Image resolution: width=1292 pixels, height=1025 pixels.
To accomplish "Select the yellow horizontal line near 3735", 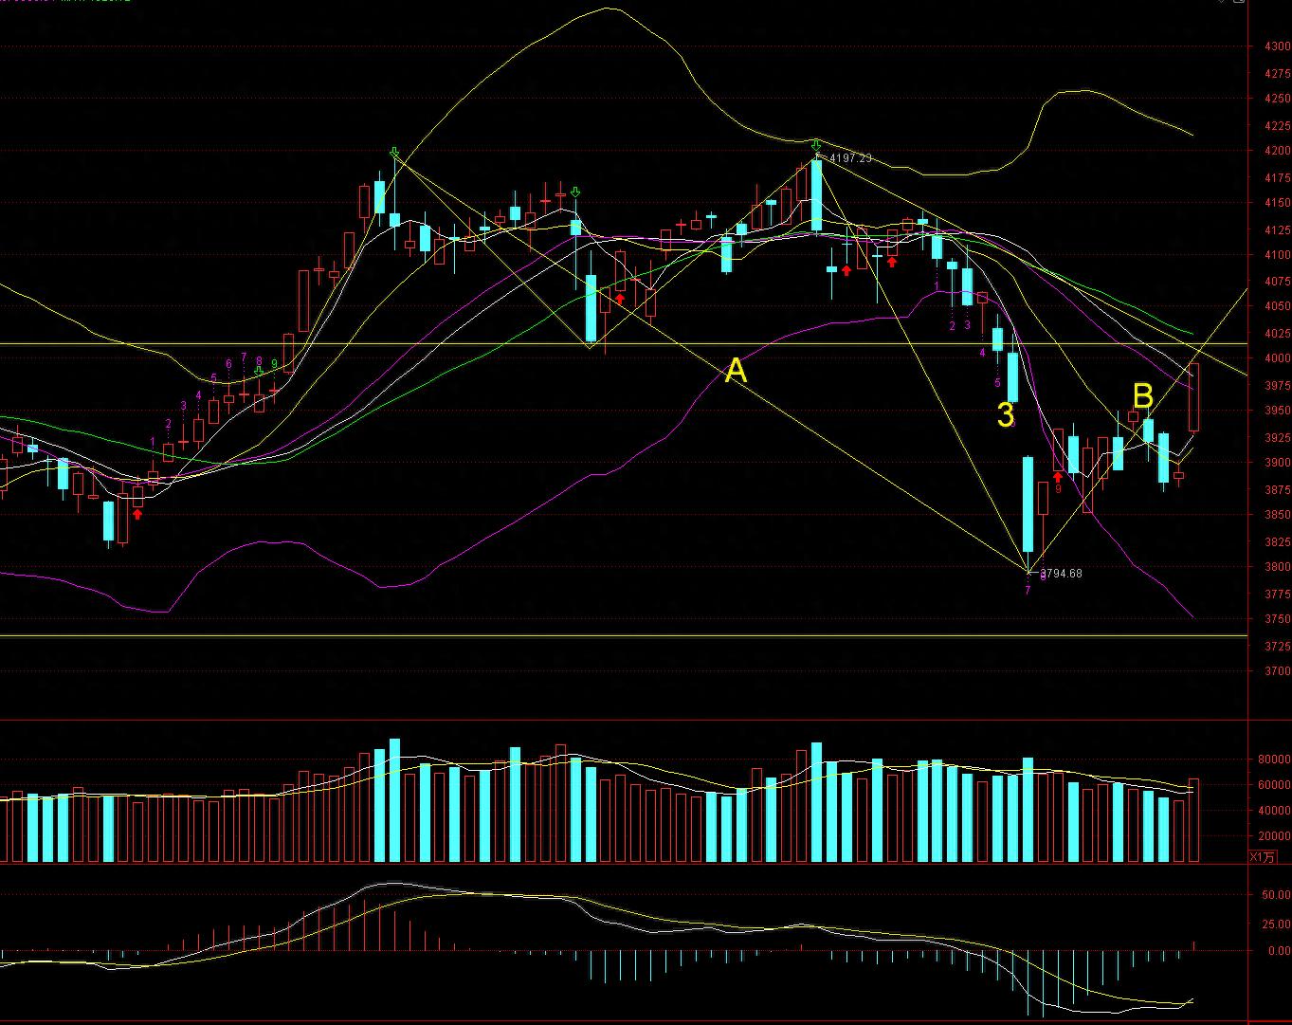I will [624, 636].
